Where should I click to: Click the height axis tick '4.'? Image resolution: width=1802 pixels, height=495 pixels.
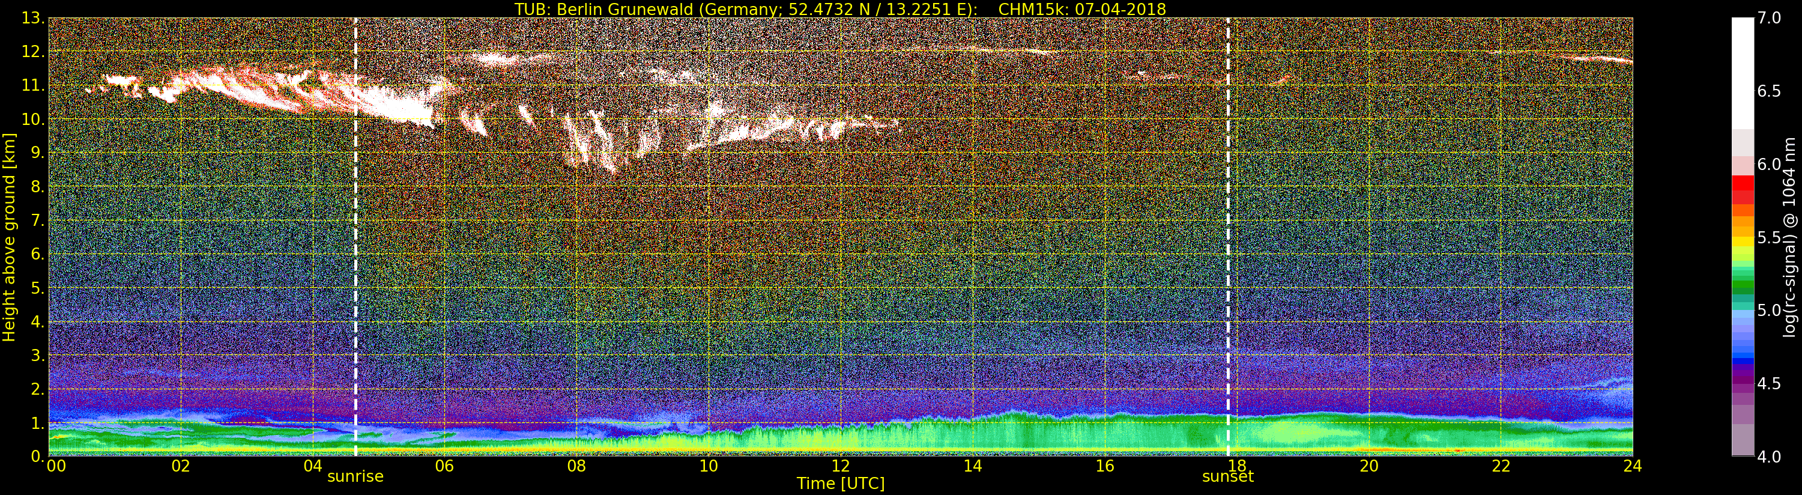click(38, 321)
